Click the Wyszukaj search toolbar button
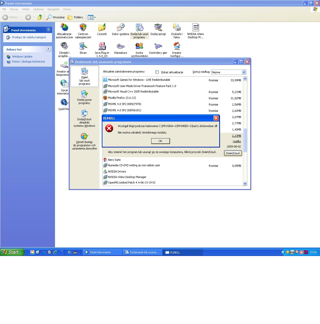This screenshot has width=320, height=324. pyautogui.click(x=55, y=17)
